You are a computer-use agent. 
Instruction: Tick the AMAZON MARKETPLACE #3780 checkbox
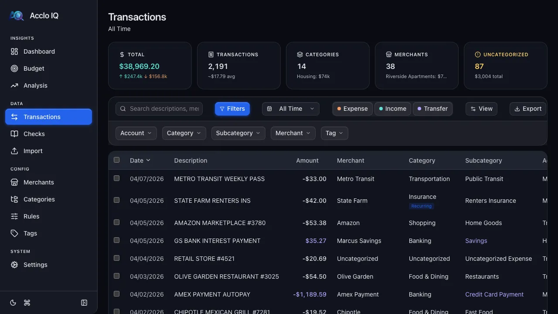[x=116, y=222]
